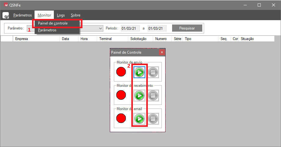
Task: Start the Monitor de envio play button
Action: pyautogui.click(x=139, y=72)
